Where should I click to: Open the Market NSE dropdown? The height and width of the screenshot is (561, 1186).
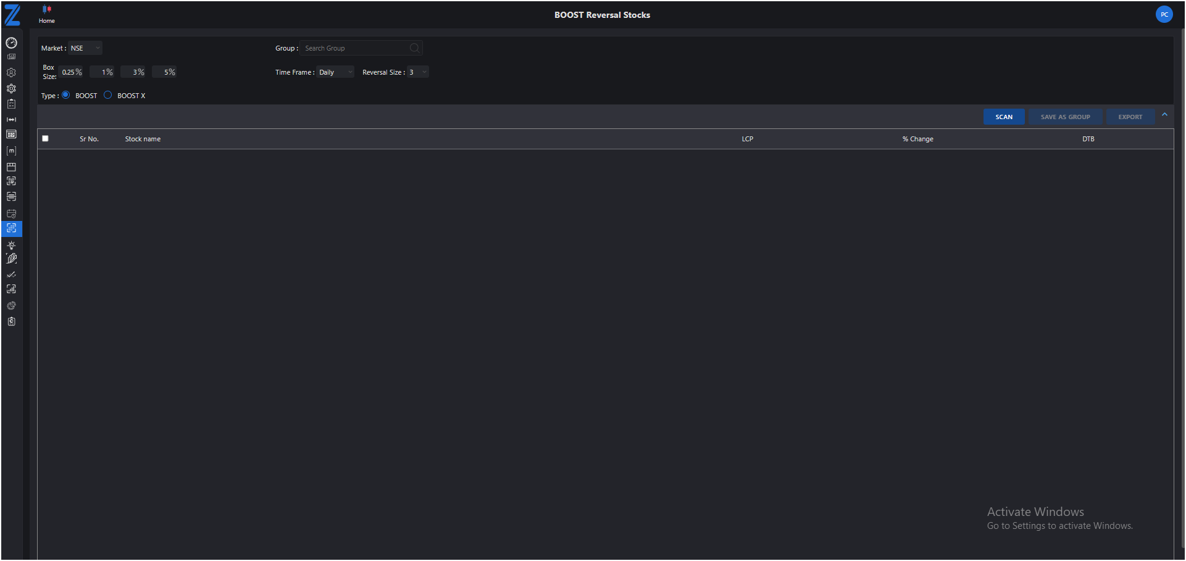[85, 48]
